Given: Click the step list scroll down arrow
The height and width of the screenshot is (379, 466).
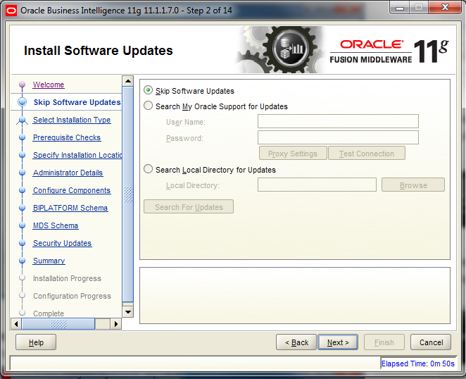Looking at the screenshot, I should click(x=128, y=312).
